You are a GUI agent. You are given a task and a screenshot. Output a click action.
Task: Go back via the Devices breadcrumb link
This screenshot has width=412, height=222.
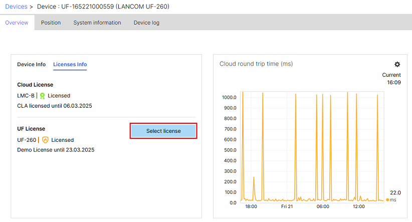17,7
